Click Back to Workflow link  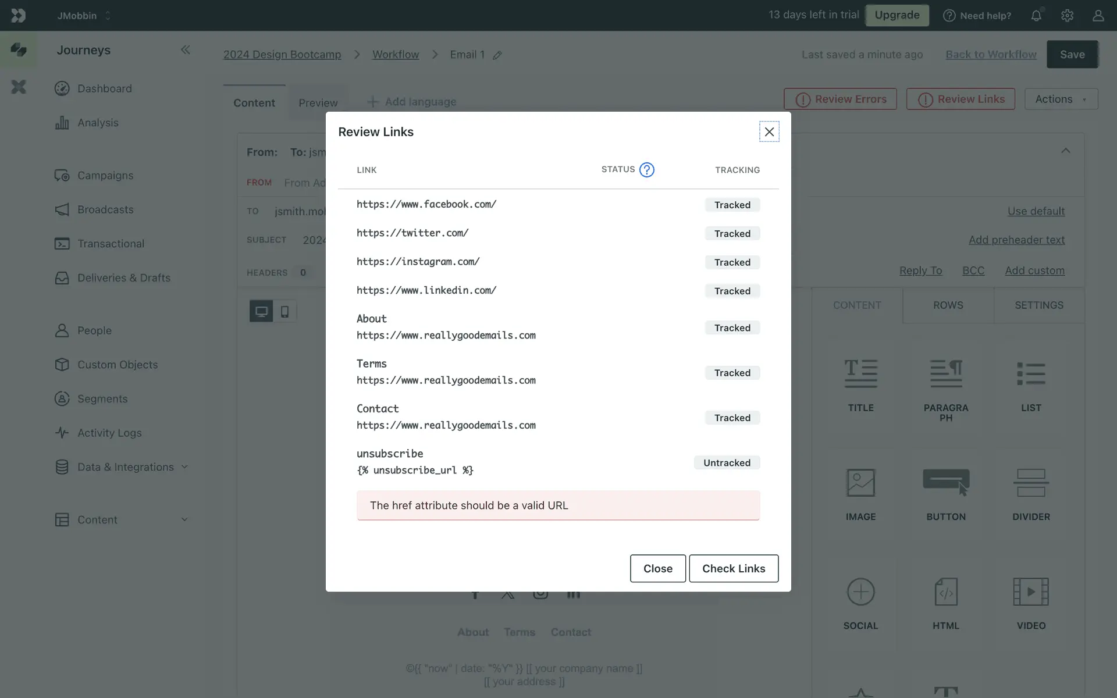tap(991, 55)
